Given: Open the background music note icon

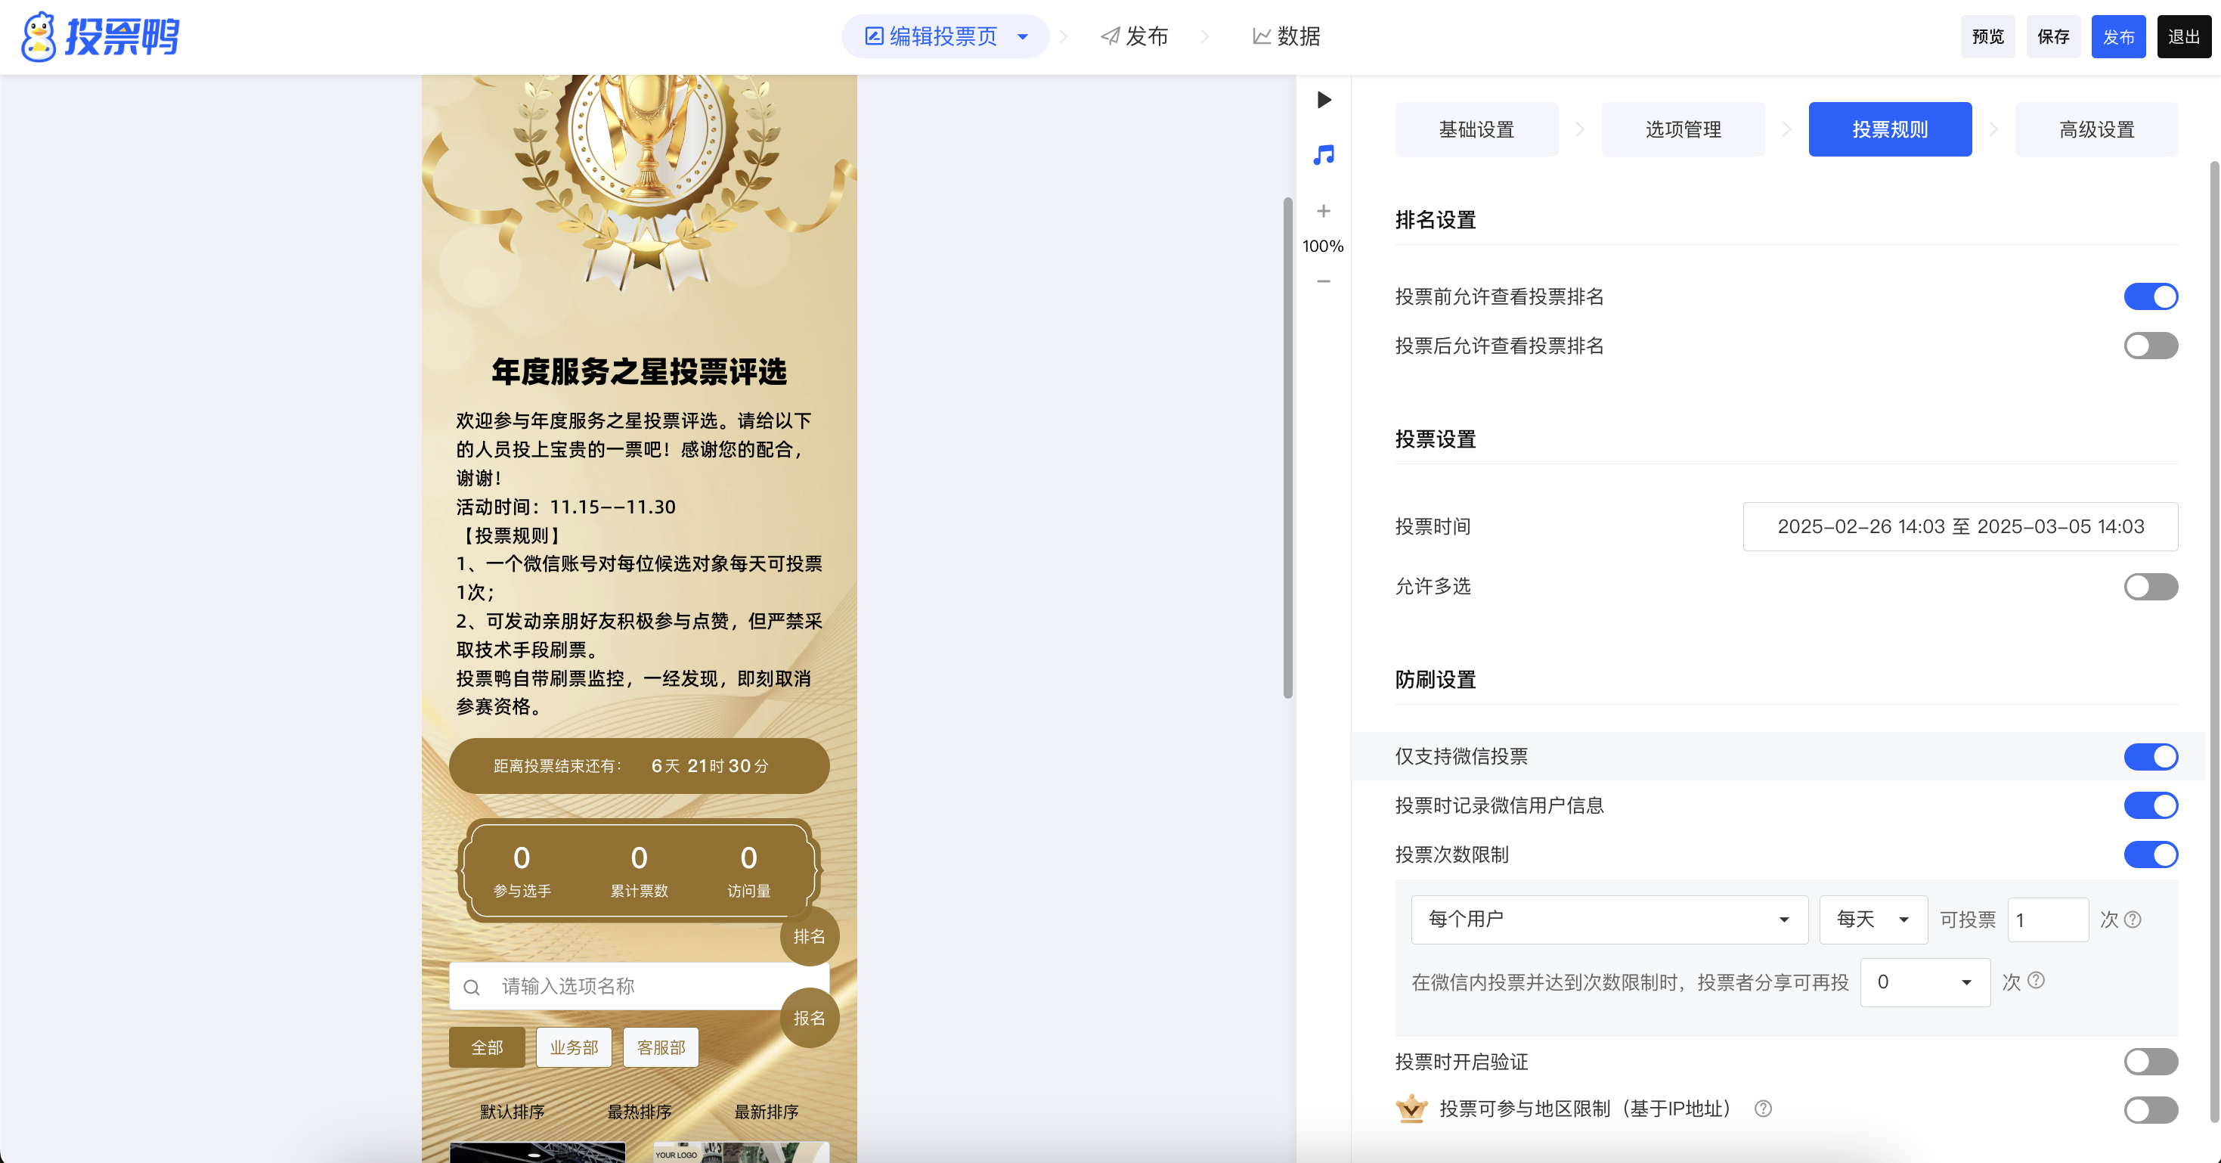Looking at the screenshot, I should pos(1324,155).
